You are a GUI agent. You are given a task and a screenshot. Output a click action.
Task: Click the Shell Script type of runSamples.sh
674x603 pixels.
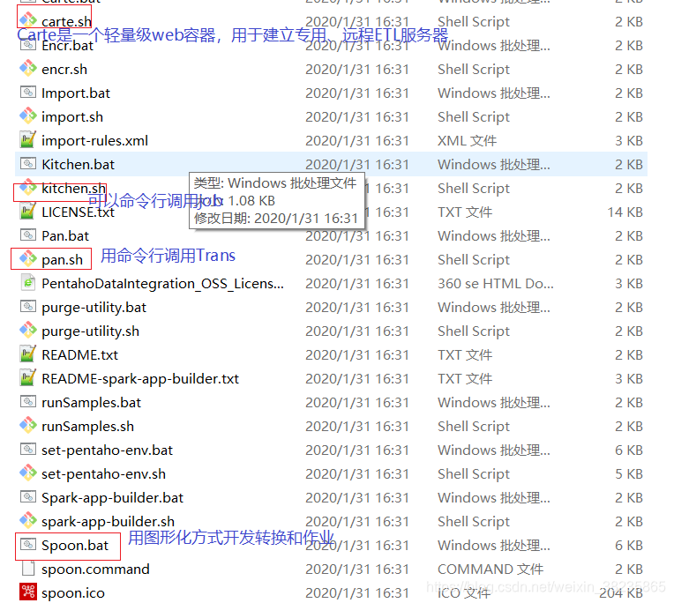473,427
